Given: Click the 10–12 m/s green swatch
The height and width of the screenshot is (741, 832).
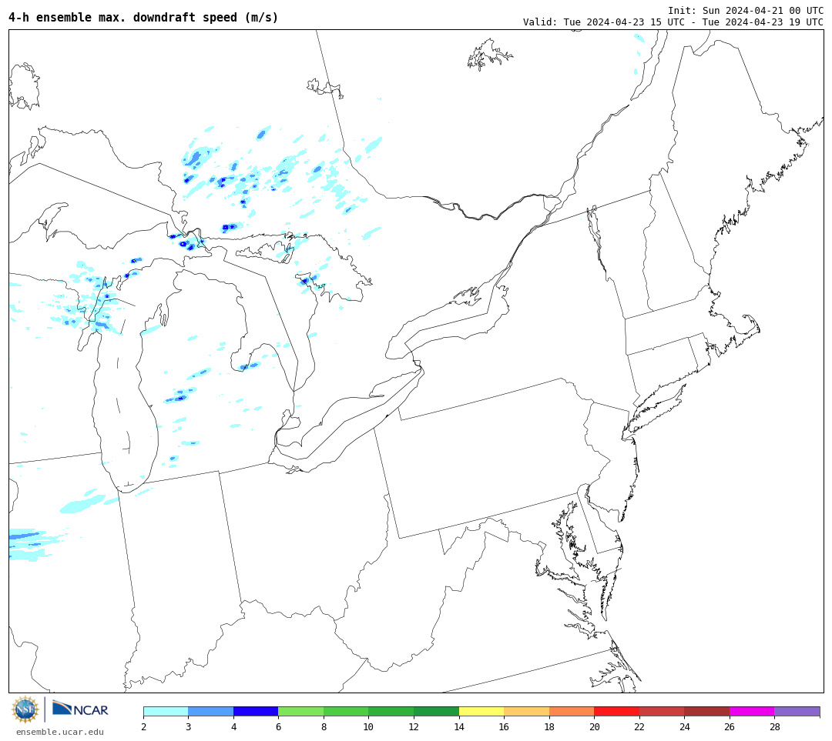Looking at the screenshot, I should pos(391,711).
